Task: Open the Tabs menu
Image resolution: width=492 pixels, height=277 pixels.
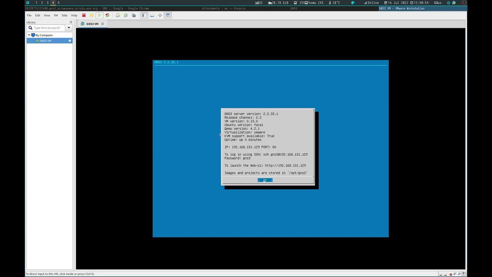Action: (x=64, y=15)
